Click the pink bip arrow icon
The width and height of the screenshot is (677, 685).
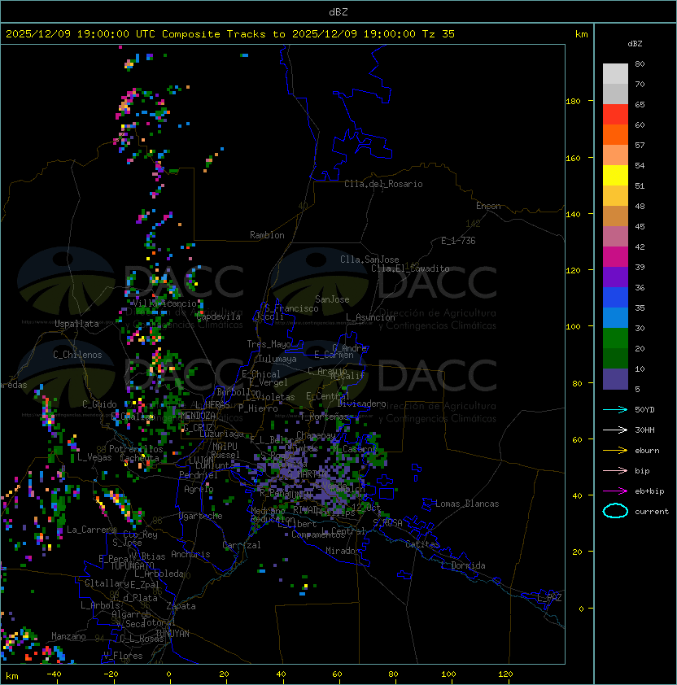[x=615, y=471]
